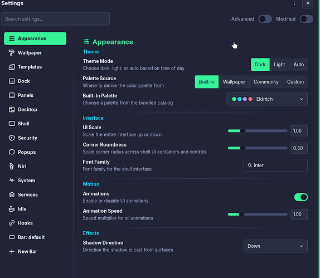Enable the Advanced settings toggle
Image resolution: width=320 pixels, height=278 pixels.
point(265,19)
